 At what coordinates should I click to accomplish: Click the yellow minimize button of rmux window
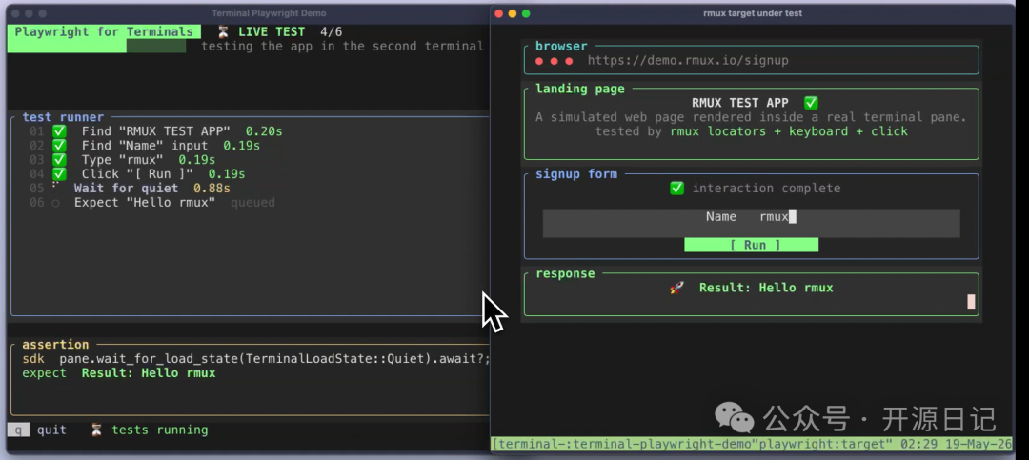pyautogui.click(x=513, y=13)
